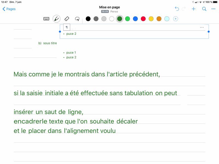Viewport: 219px width, 164px height.
Task: Change the FR-FR language badge
Action: [105, 12]
